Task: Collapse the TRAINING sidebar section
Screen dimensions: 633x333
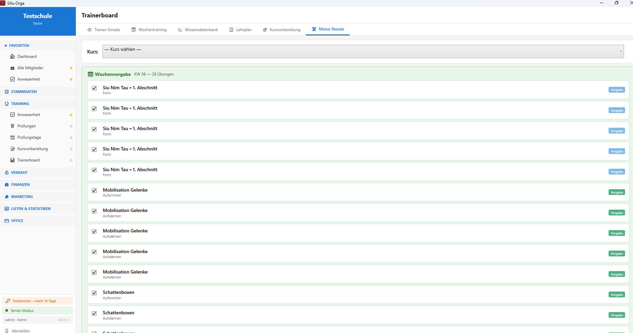Action: click(38, 104)
